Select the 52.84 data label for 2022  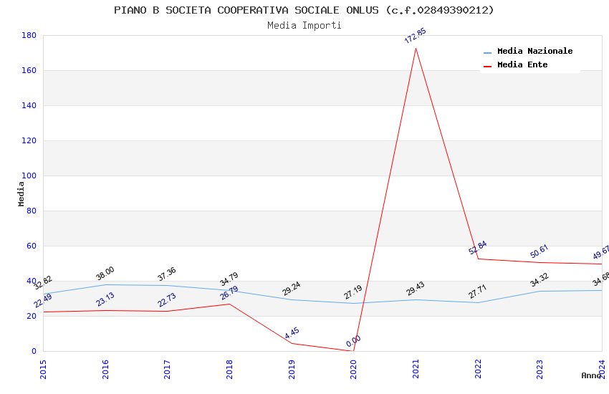[477, 248]
